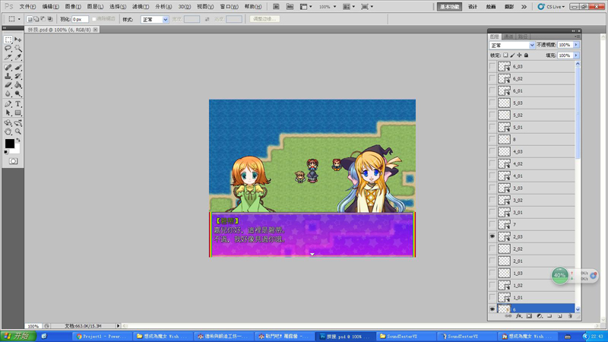Select the Rectangle shape tool

tap(17, 112)
